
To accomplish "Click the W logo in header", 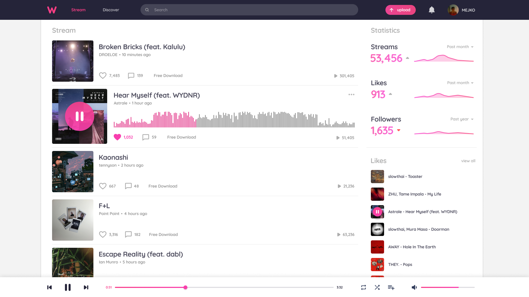I will pyautogui.click(x=52, y=10).
